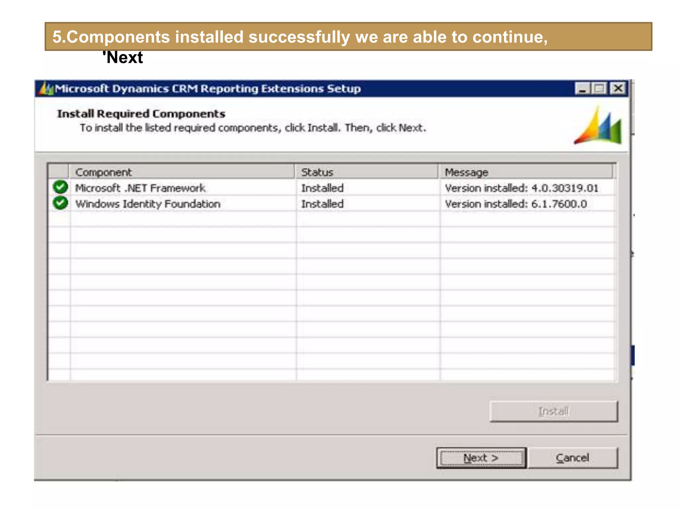Select the Microsoft .NET Framework row
This screenshot has width=680, height=510.
[332, 188]
